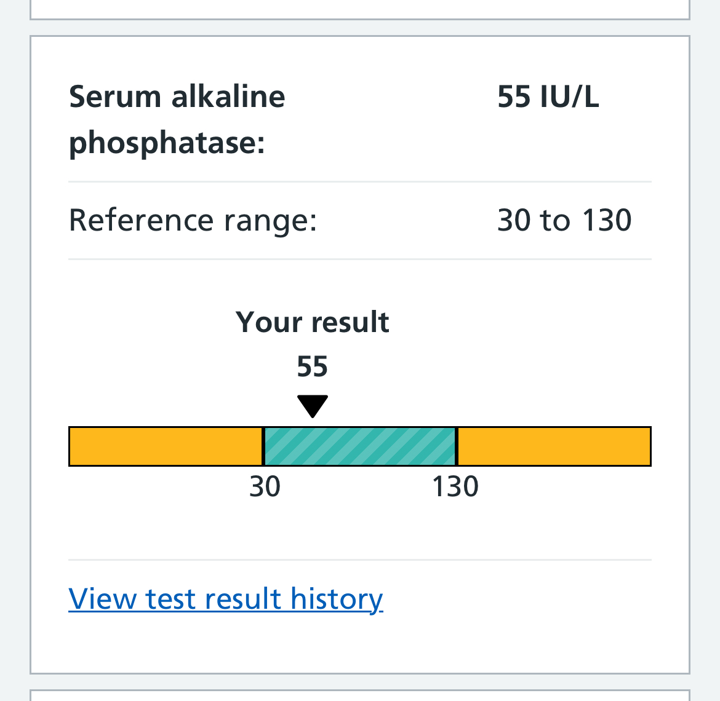The image size is (720, 701).
Task: Click the separator line below Reference range row
Action: pyautogui.click(x=360, y=259)
